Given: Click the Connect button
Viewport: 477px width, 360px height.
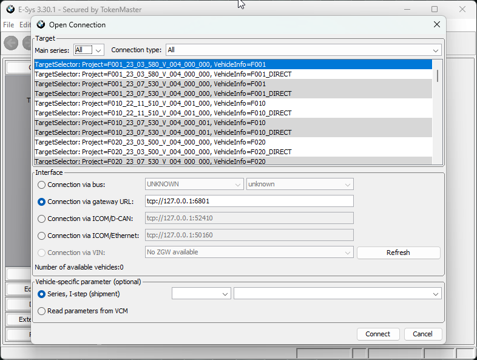Looking at the screenshot, I should [378, 334].
